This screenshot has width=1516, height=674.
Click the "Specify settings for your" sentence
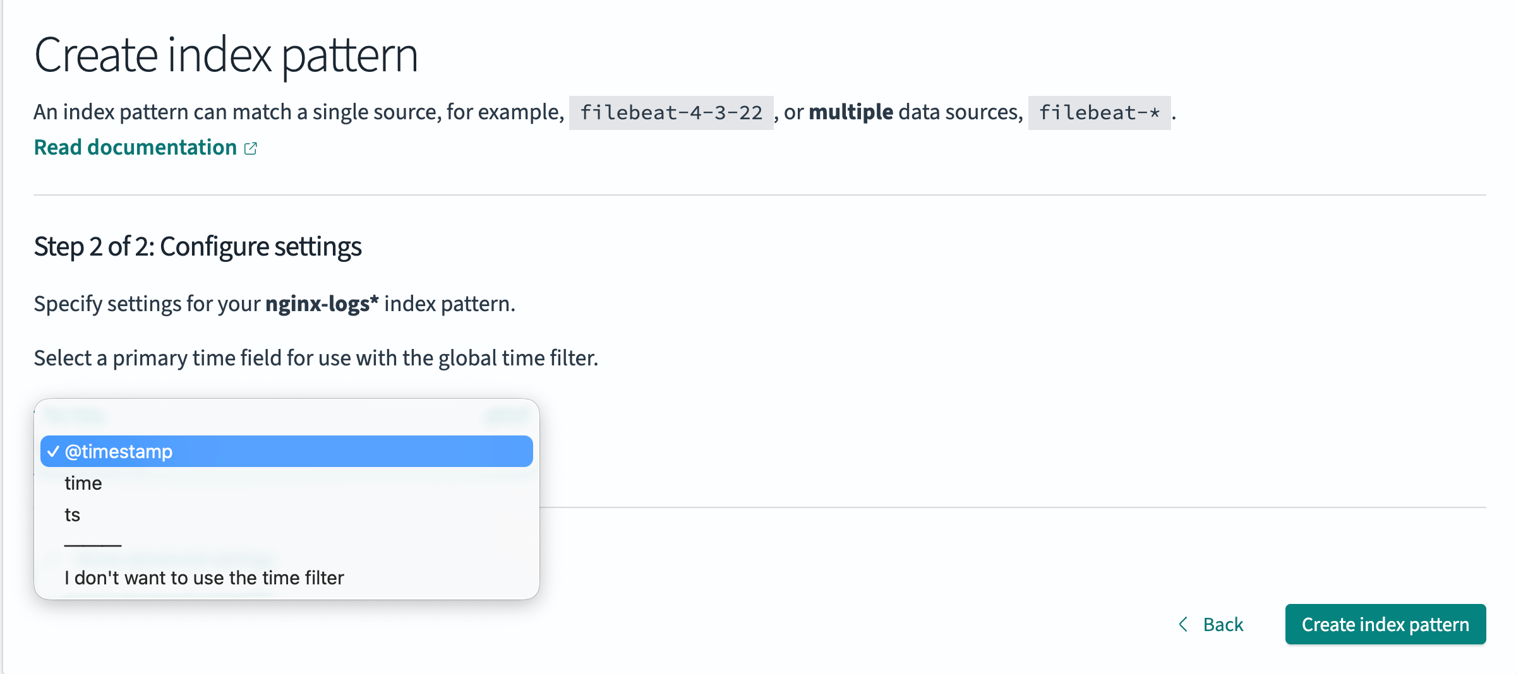(x=147, y=304)
